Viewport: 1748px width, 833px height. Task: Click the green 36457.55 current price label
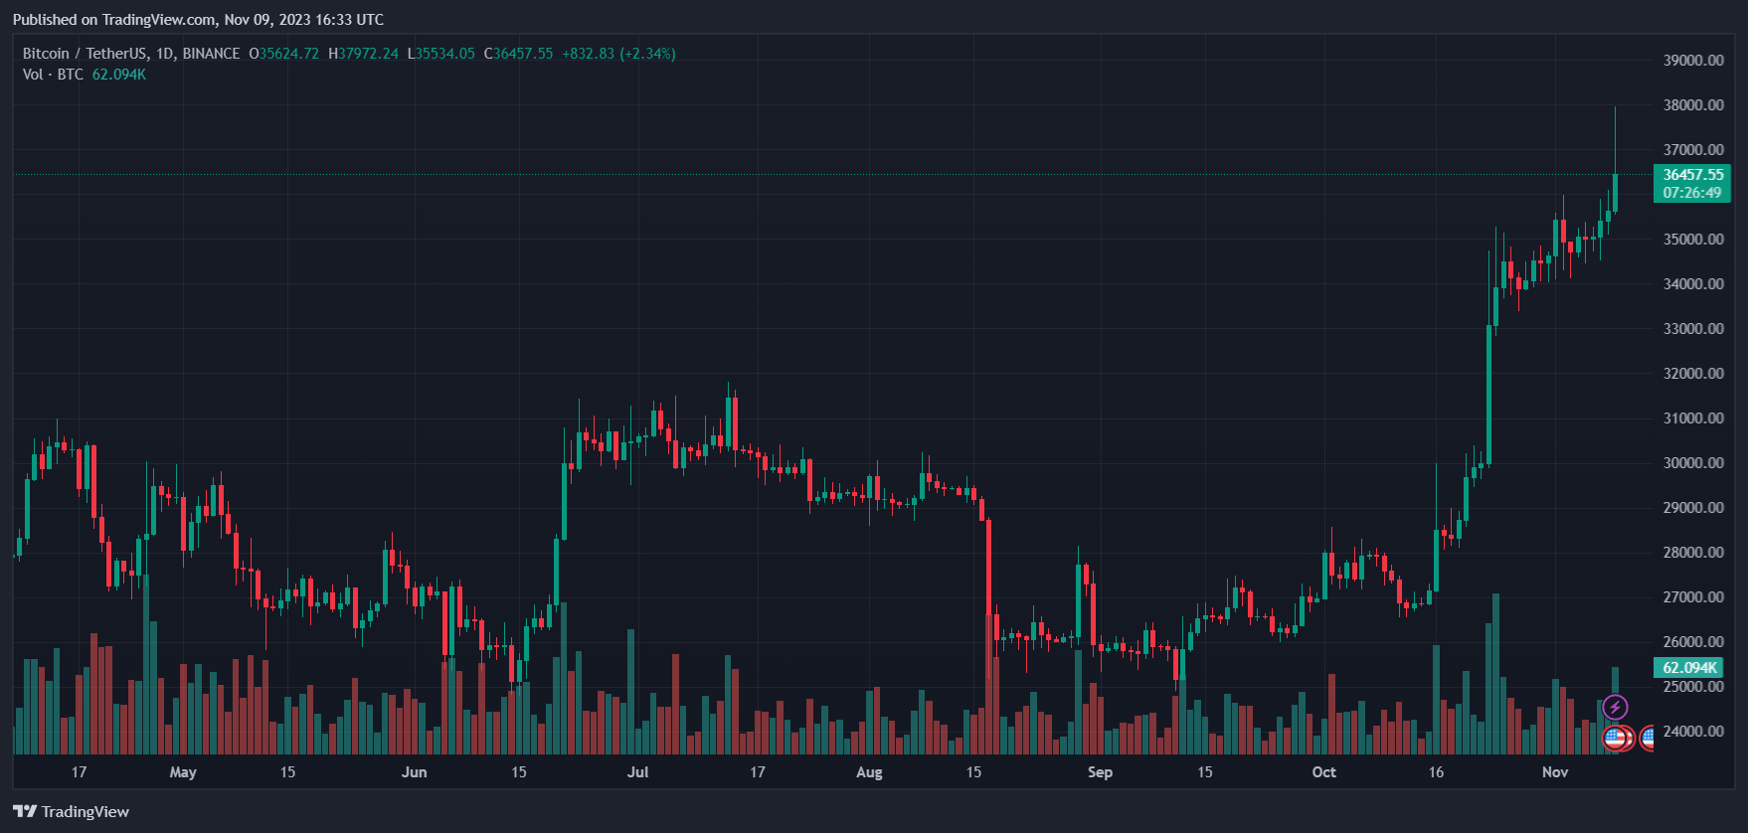[1692, 174]
